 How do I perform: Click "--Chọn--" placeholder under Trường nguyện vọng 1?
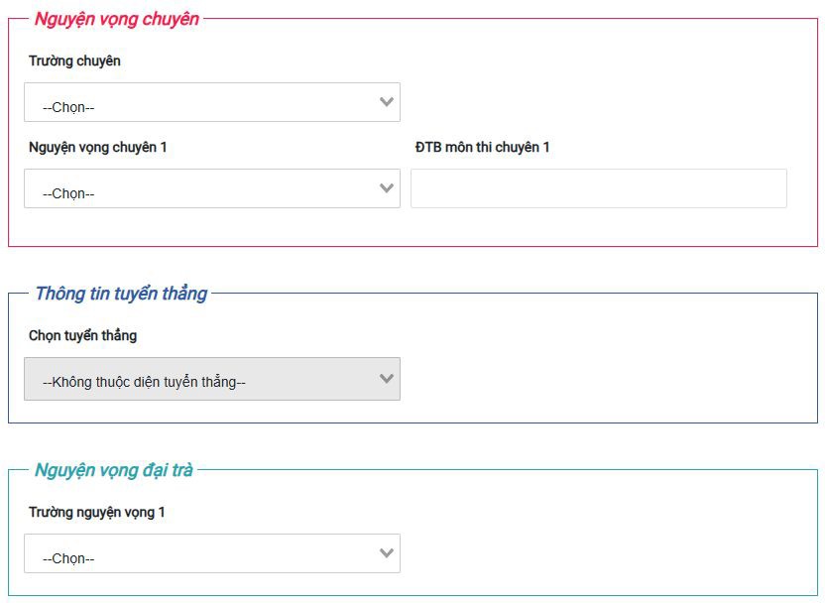pos(68,559)
